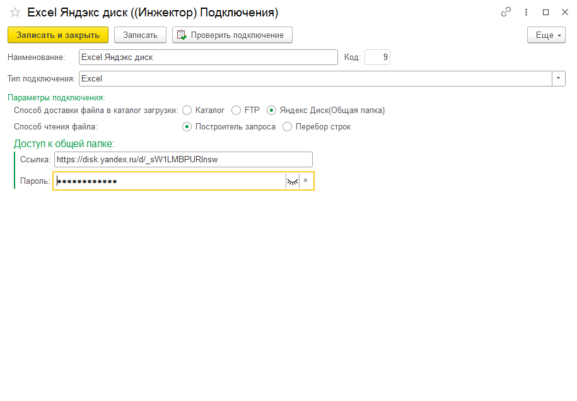Show password with the eye icon
Viewport: 577px width, 401px height.
(x=293, y=181)
